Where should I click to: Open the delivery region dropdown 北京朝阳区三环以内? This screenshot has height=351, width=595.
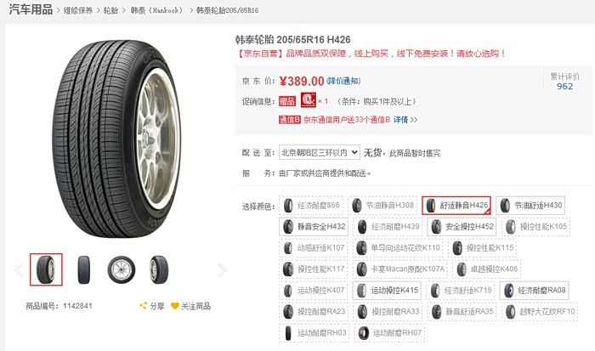click(x=320, y=152)
